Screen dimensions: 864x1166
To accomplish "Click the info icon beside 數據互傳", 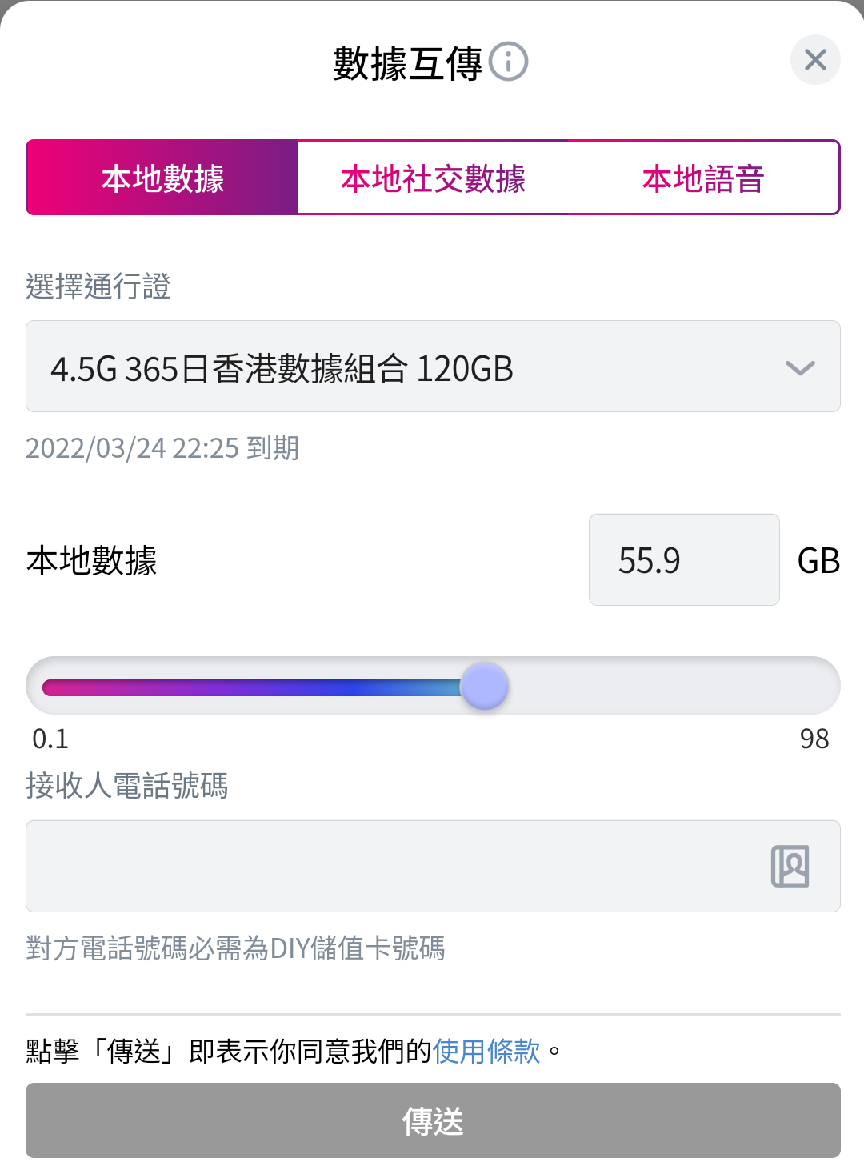I will coord(509,62).
